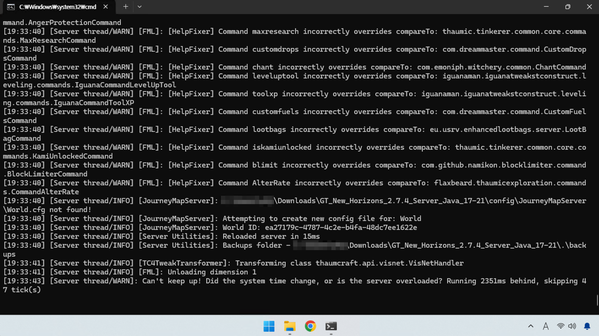Screen dimensions: 599x336
Task: Click the 'Command blimit' warning line
Action: (295, 170)
